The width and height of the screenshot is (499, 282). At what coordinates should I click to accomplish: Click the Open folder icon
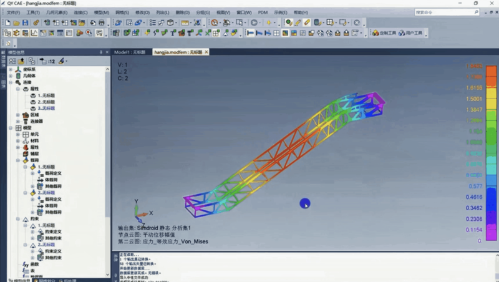(x=16, y=23)
